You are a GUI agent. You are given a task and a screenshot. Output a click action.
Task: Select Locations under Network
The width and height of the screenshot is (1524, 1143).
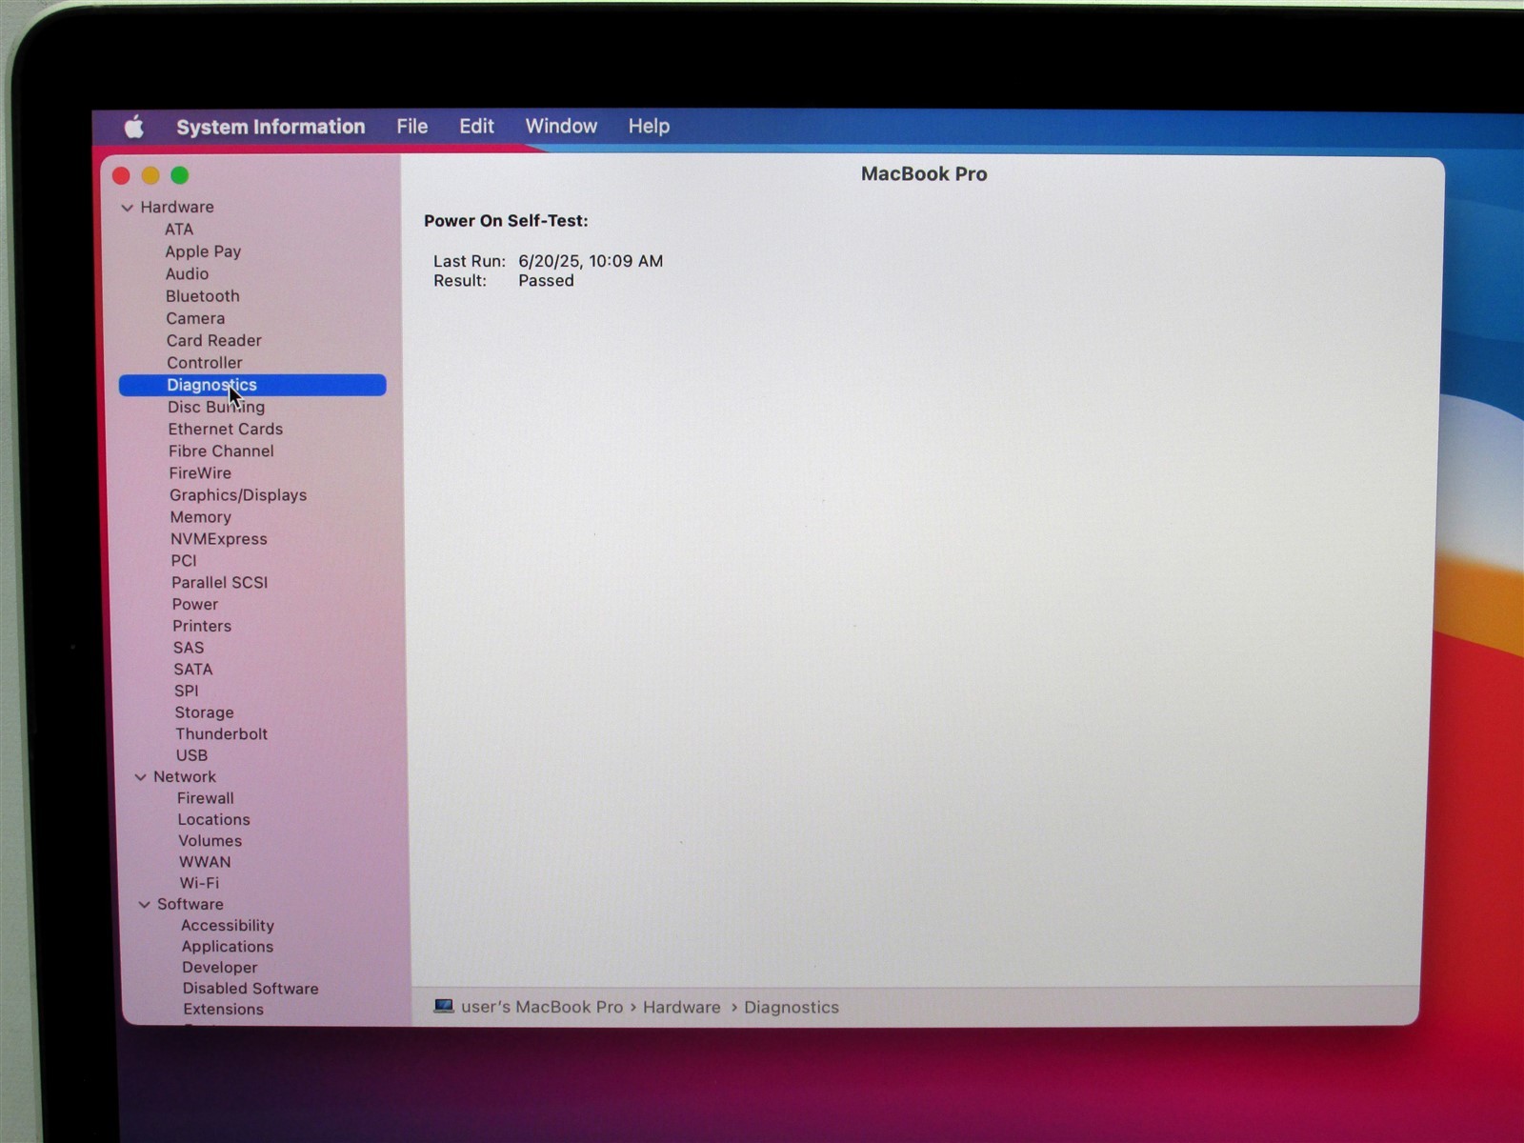tap(213, 819)
